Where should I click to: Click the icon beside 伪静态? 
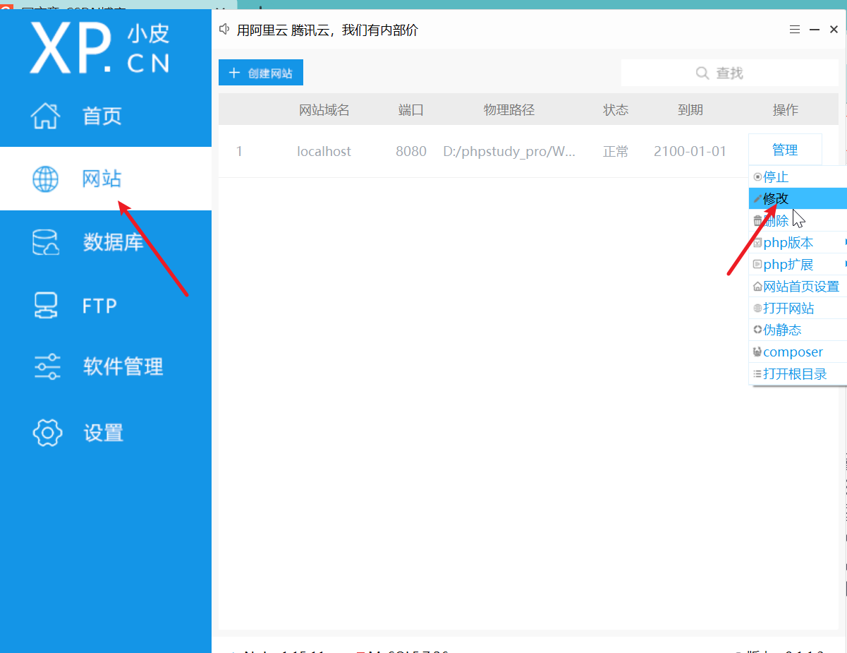(x=757, y=330)
